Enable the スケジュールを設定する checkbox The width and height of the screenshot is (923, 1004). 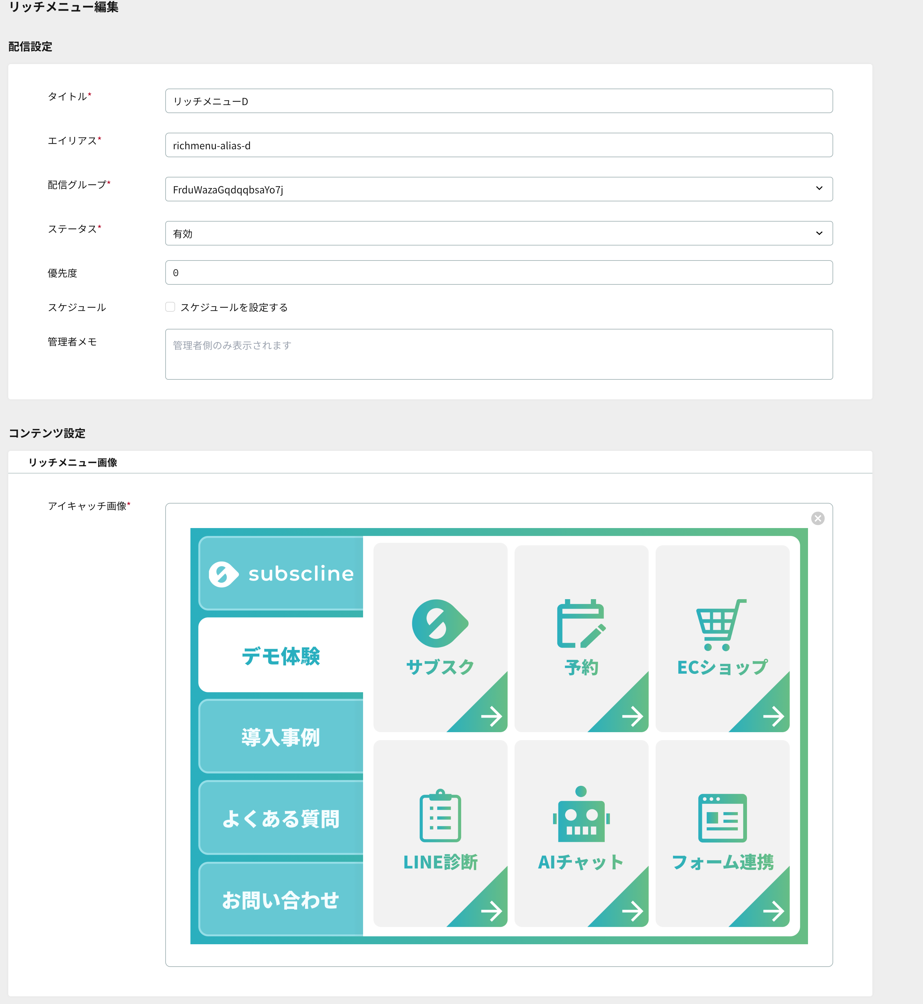click(x=170, y=307)
